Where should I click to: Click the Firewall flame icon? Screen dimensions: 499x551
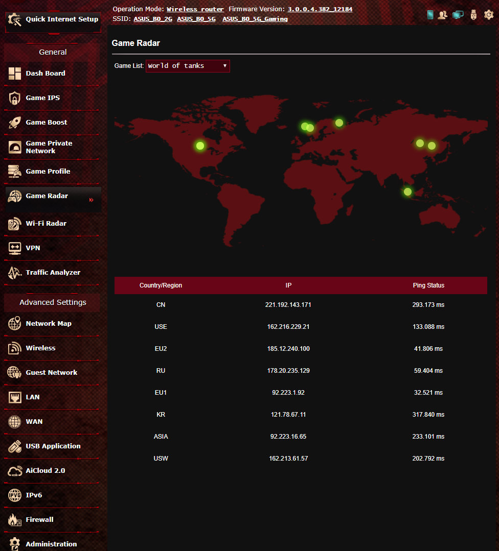click(14, 520)
